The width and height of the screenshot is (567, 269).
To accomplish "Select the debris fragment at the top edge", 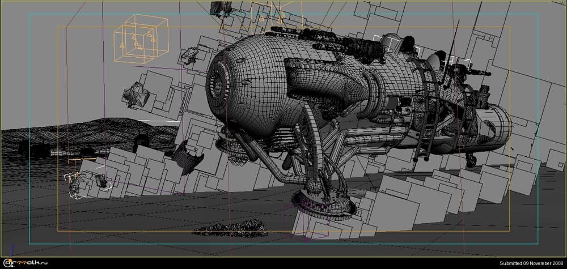I will [221, 8].
